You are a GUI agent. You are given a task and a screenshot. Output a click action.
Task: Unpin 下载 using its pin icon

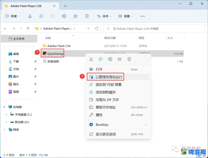(35, 61)
